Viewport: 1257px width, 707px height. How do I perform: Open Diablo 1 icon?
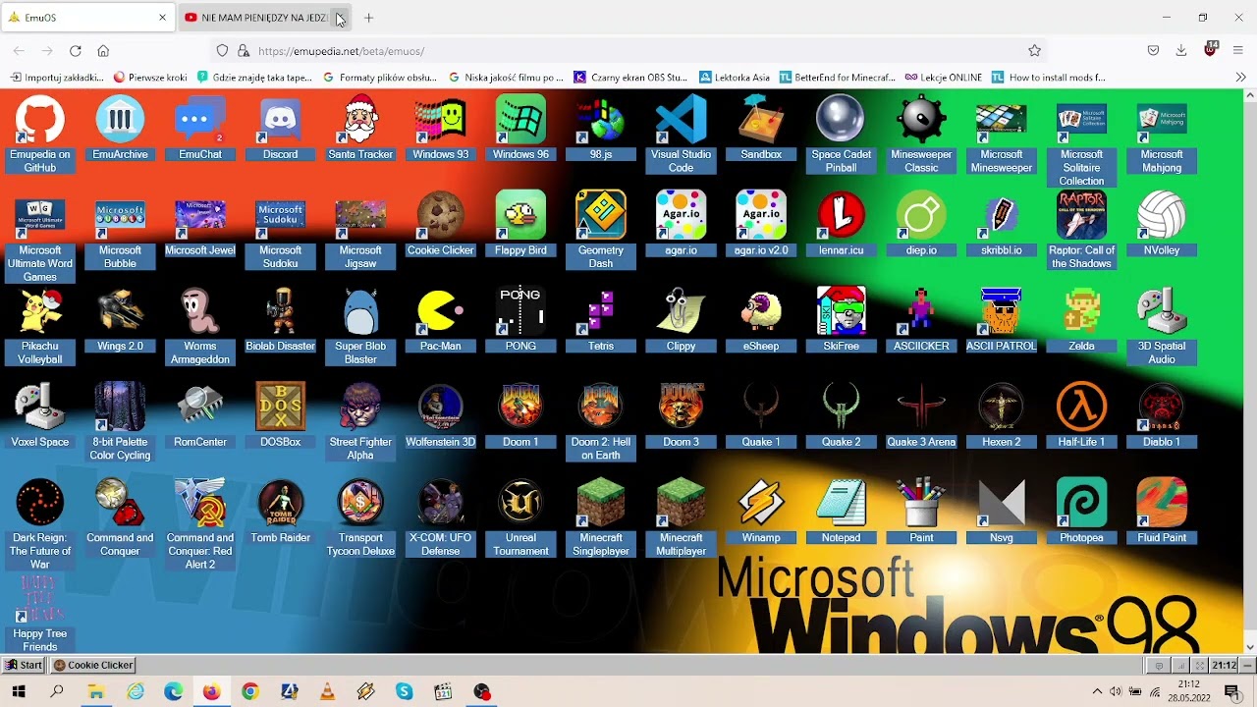(1162, 416)
